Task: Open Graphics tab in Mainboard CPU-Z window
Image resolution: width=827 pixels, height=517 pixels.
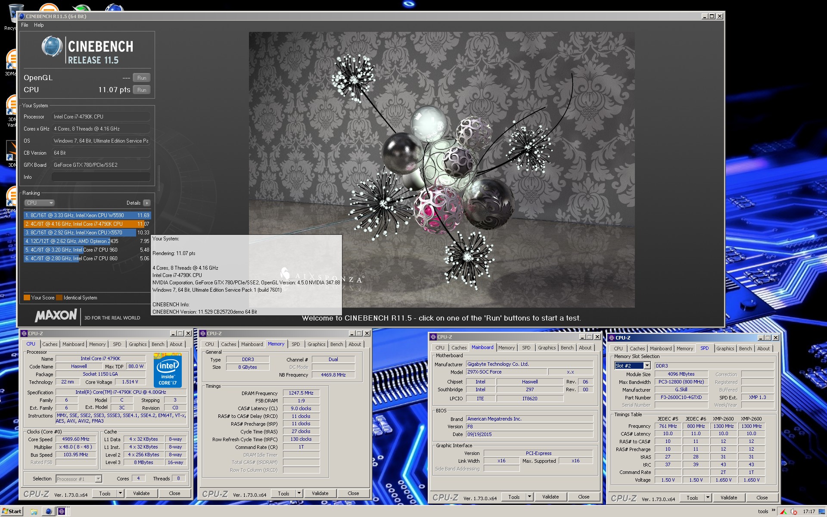Action: pyautogui.click(x=547, y=348)
